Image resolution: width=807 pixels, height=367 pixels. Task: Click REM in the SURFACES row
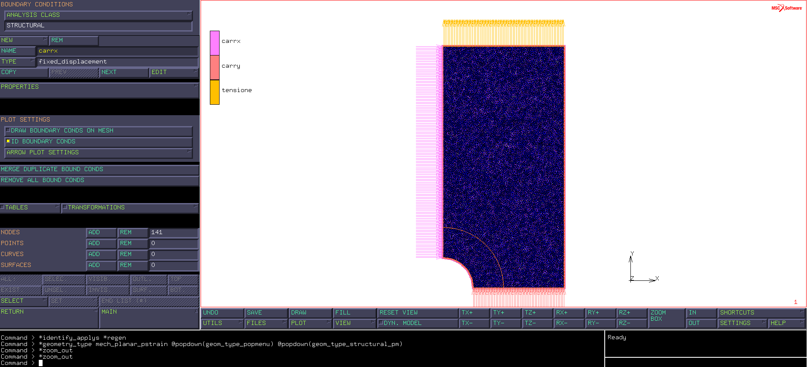pyautogui.click(x=133, y=265)
